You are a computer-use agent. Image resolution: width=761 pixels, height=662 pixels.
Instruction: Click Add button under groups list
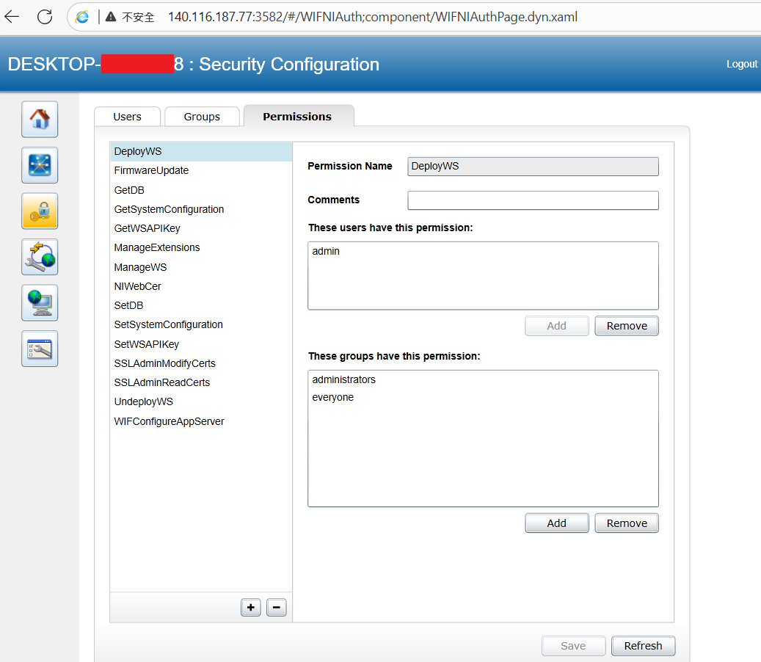pyautogui.click(x=557, y=523)
